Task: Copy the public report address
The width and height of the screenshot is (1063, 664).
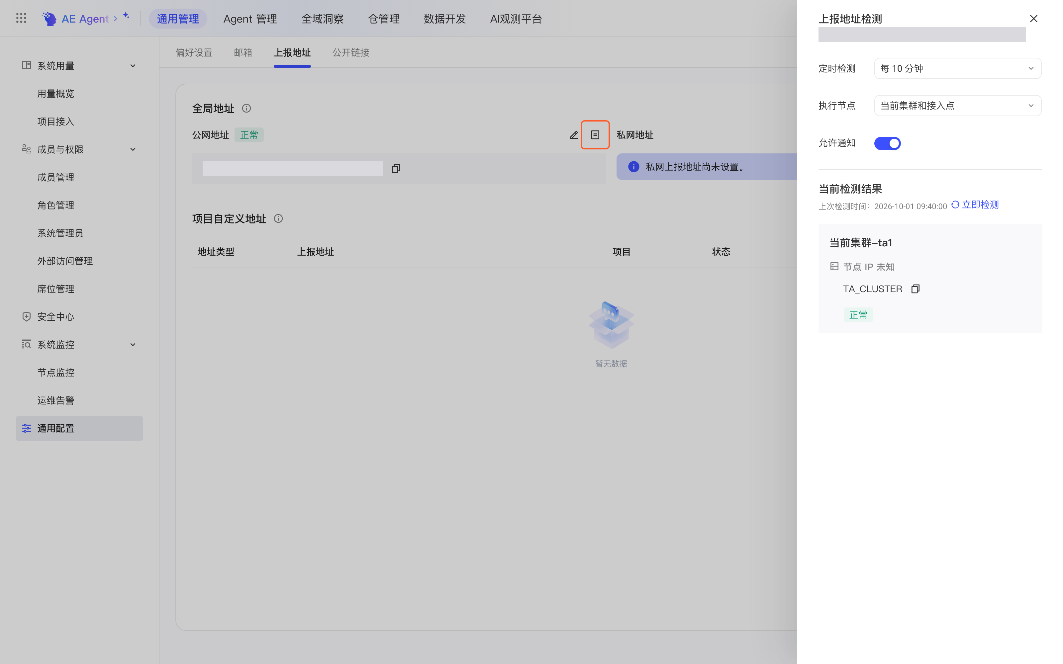Action: click(x=396, y=169)
